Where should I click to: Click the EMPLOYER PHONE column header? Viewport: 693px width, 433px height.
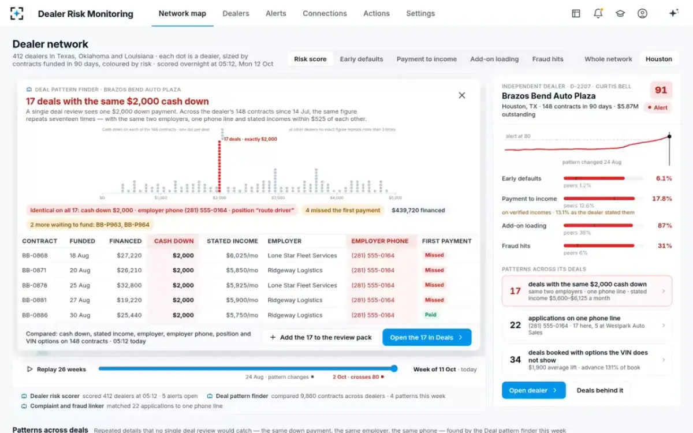tap(379, 241)
